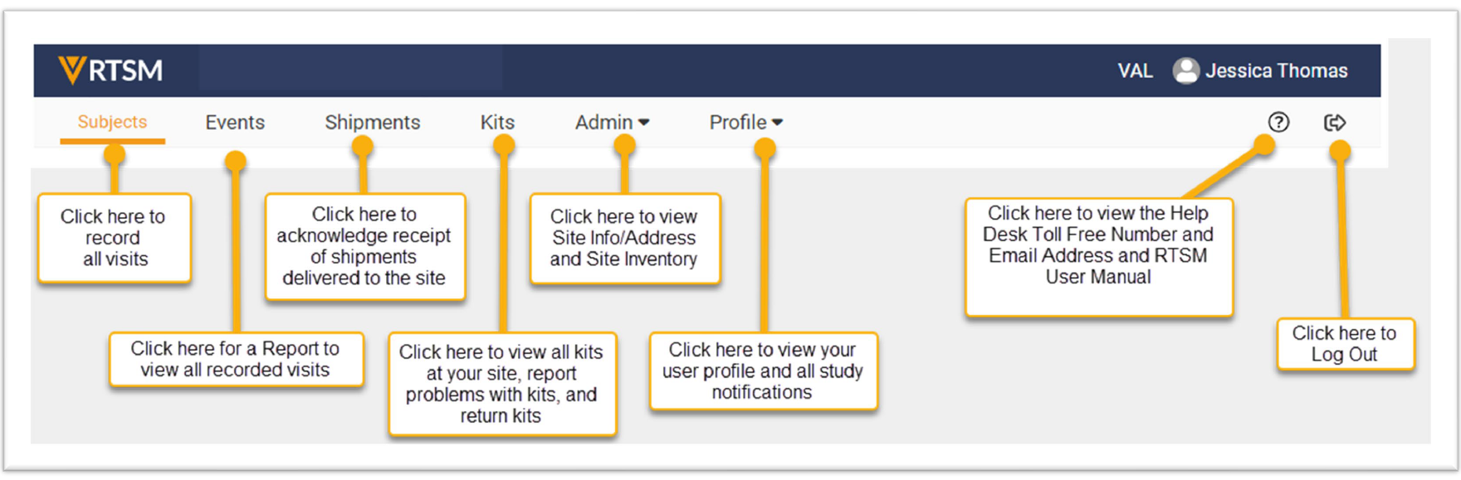
Task: Select the 'Help Desk Toll Free Number' callout
Action: [1098, 255]
